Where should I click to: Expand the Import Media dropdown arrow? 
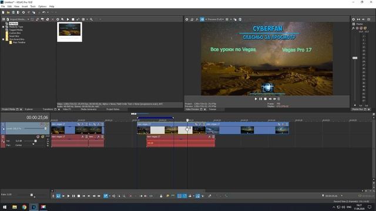tap(28, 19)
